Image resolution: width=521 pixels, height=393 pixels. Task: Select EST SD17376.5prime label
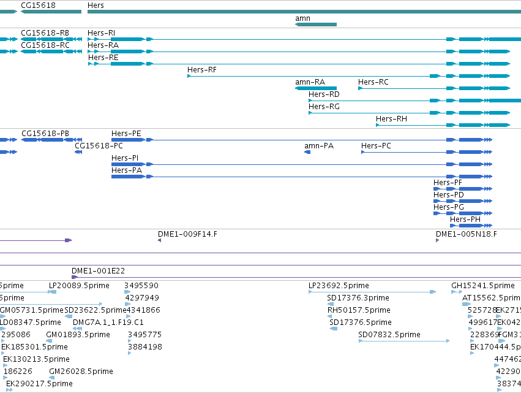(361, 322)
